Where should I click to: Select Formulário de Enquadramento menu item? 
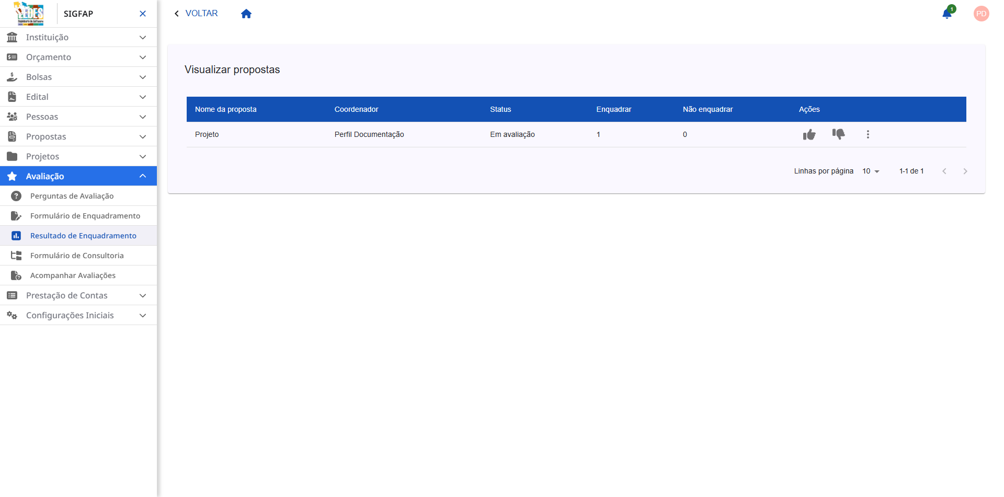[85, 216]
